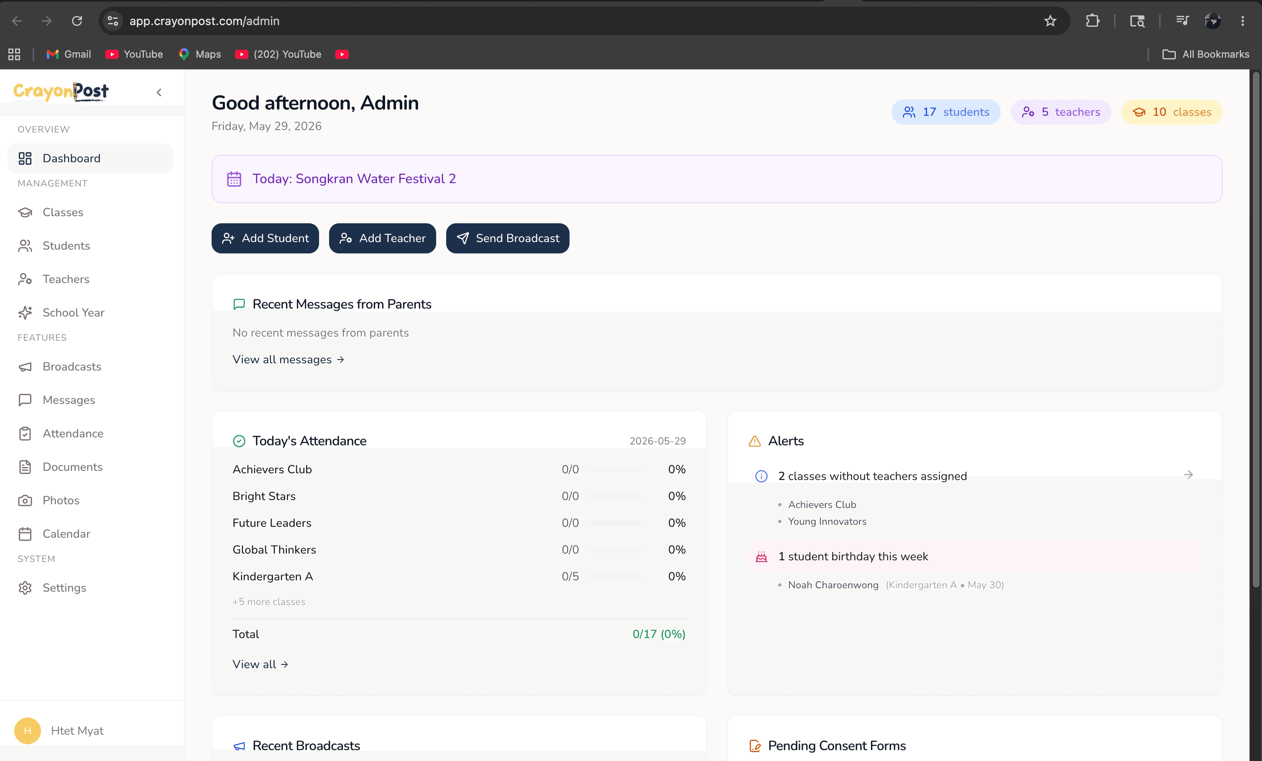
Task: Click the Htet Myat user avatar
Action: (x=28, y=731)
